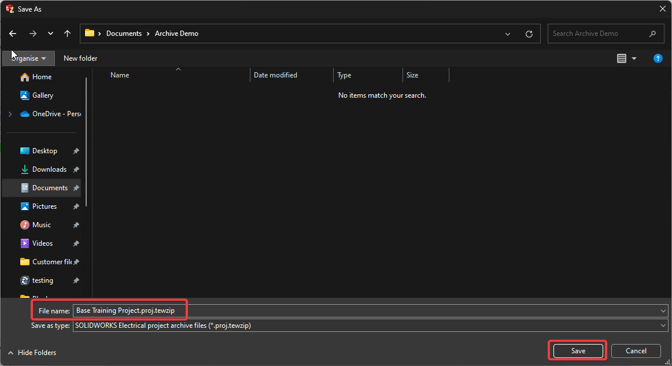Select Documents in the navigation pane
Image resolution: width=672 pixels, height=366 pixels.
point(49,188)
